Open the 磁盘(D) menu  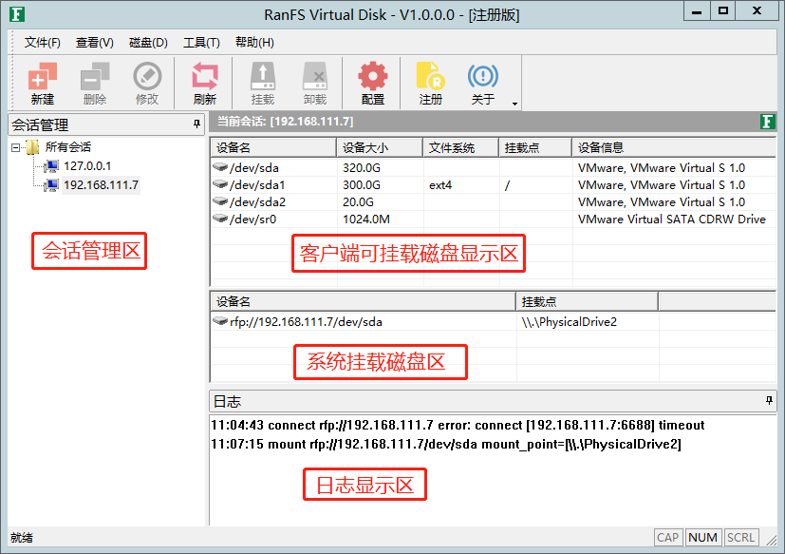[148, 43]
